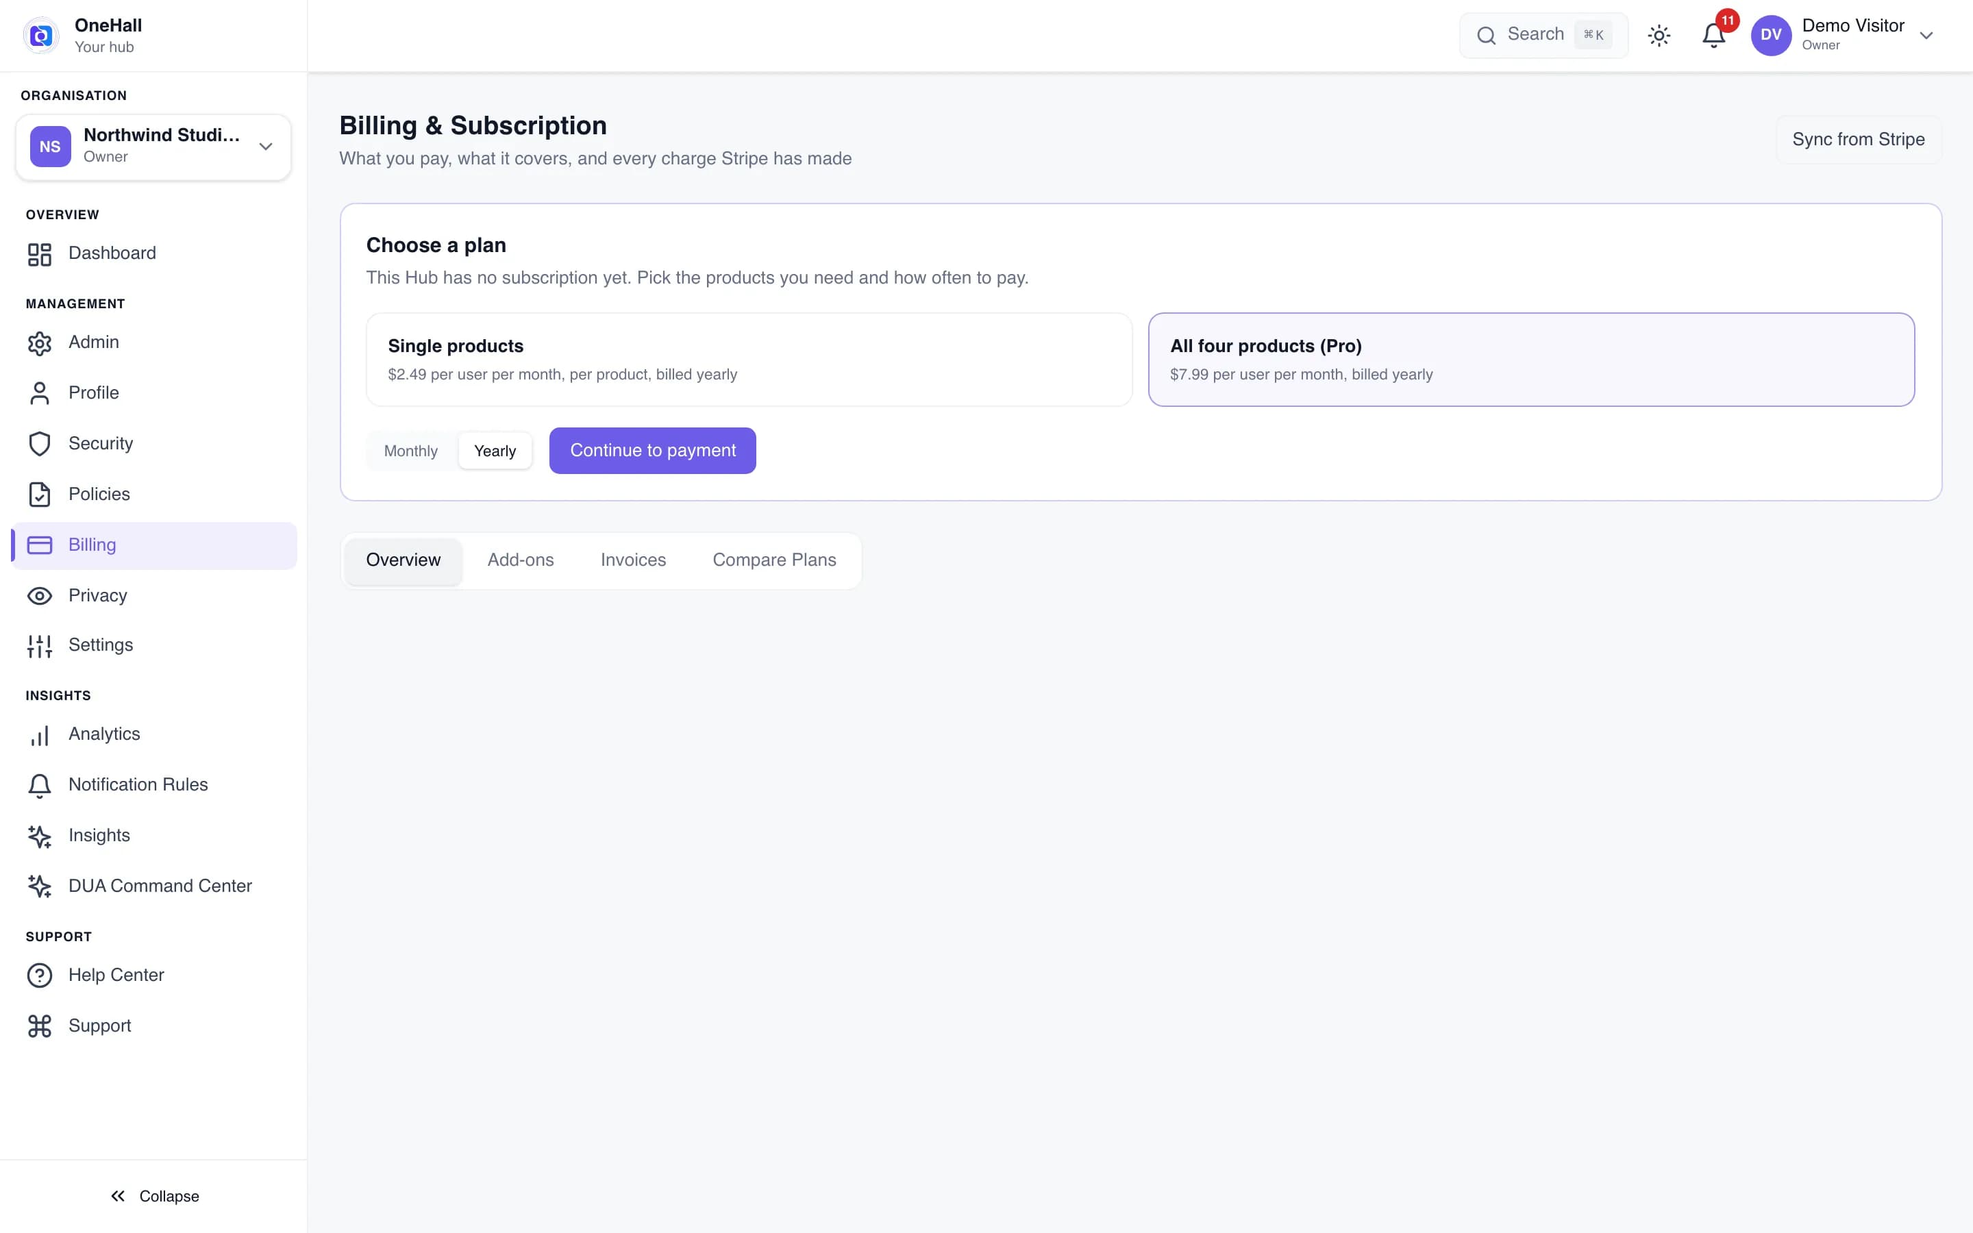Open the Help Center question mark icon
The height and width of the screenshot is (1233, 1973).
39,975
